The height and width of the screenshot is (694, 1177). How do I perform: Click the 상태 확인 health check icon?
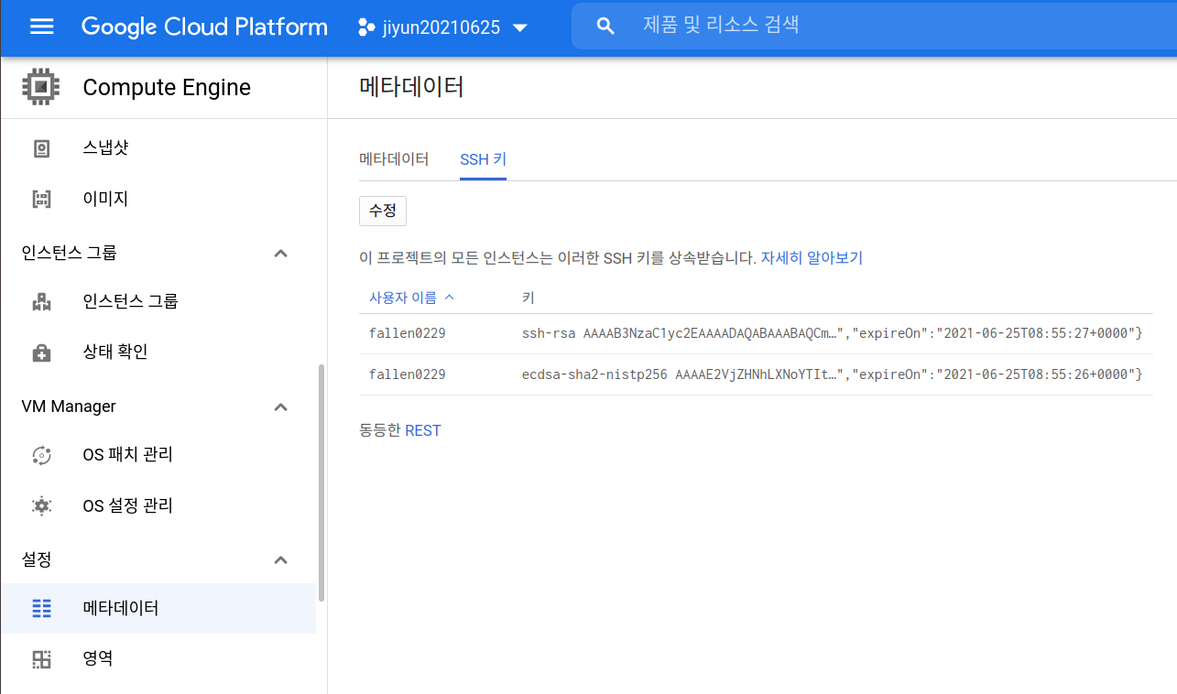(x=41, y=352)
